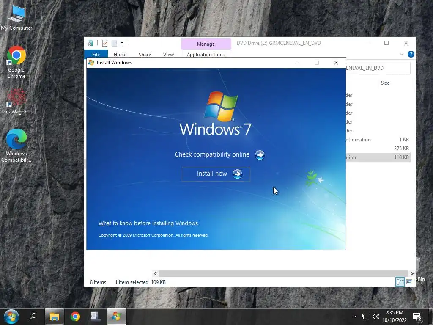
Task: Minimize the DVD Drive Explorer window
Action: 367,43
